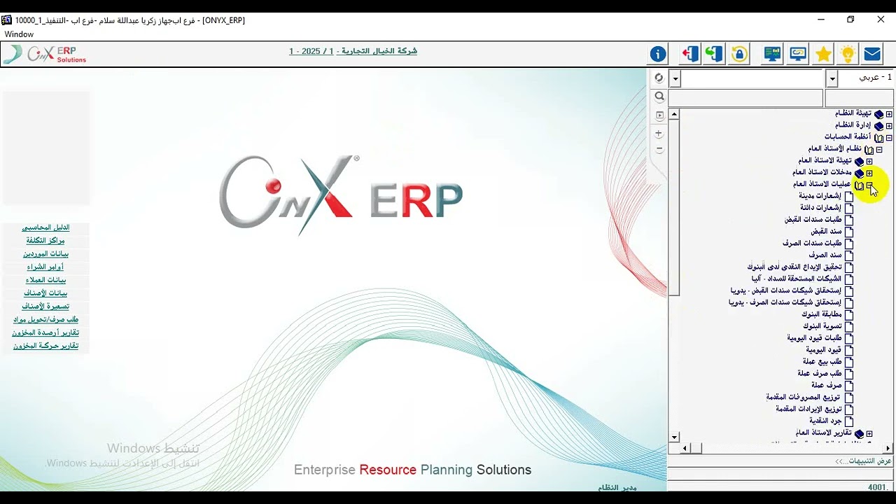This screenshot has height=504, width=896.
Task: Expand the تهيئة الاستاذ العام tree node
Action: pyautogui.click(x=869, y=162)
